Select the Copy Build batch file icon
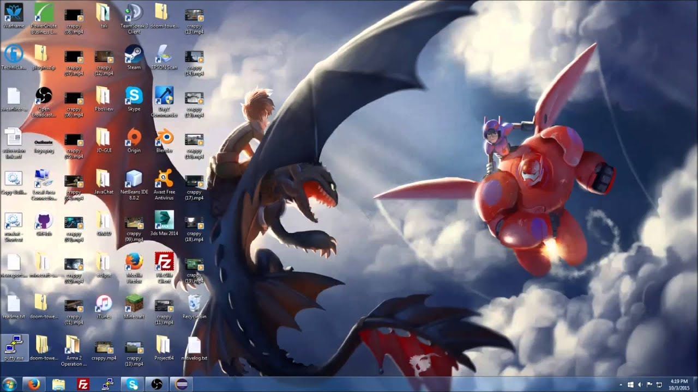The width and height of the screenshot is (698, 392). tap(13, 182)
